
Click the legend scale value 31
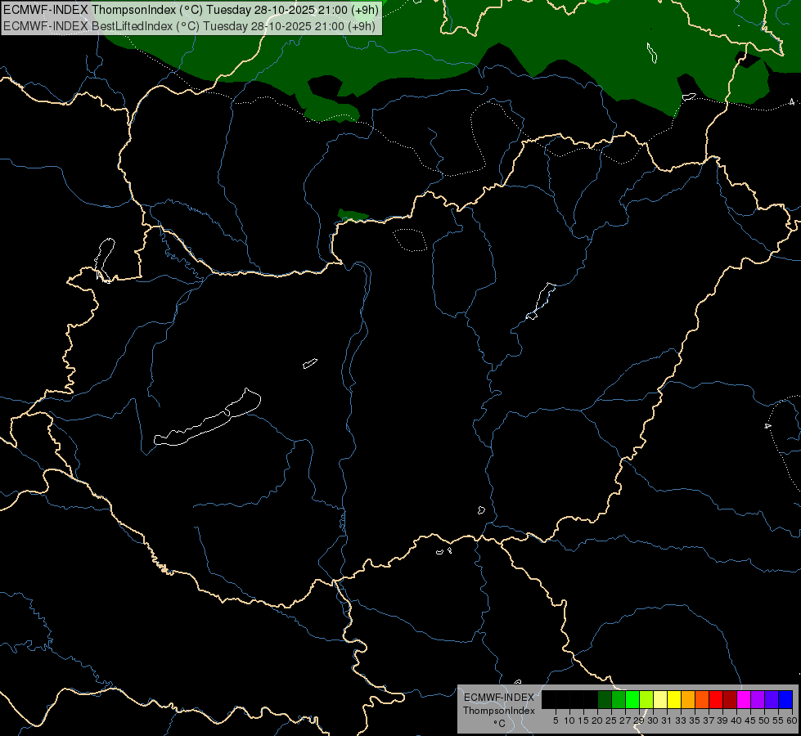pyautogui.click(x=667, y=720)
